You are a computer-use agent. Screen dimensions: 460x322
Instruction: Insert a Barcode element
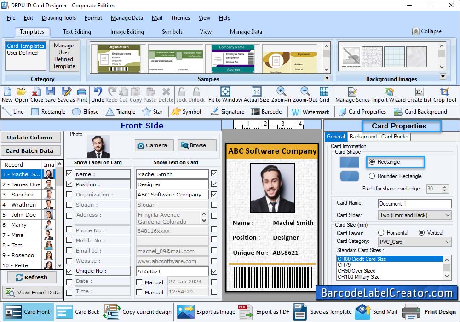266,112
